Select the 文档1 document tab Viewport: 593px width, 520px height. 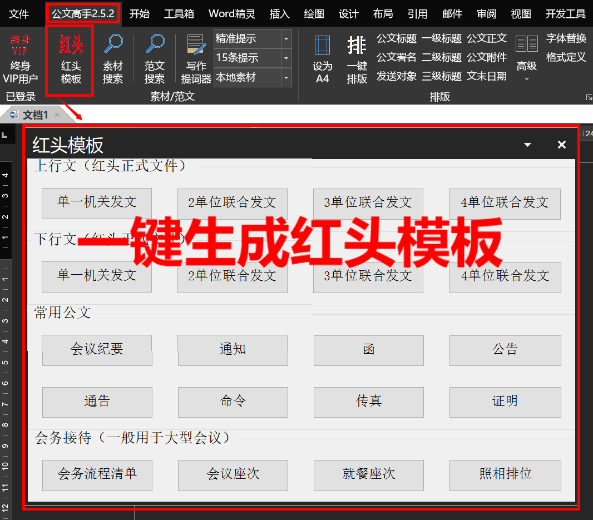(35, 115)
